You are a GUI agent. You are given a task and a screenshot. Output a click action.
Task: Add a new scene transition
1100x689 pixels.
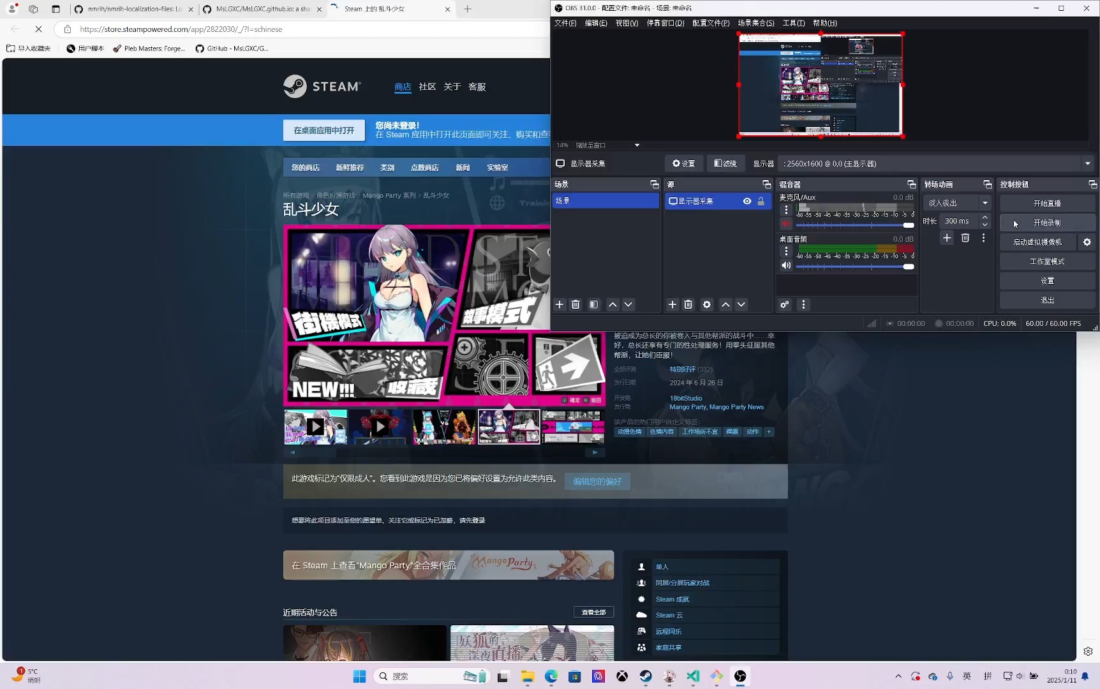coord(947,238)
